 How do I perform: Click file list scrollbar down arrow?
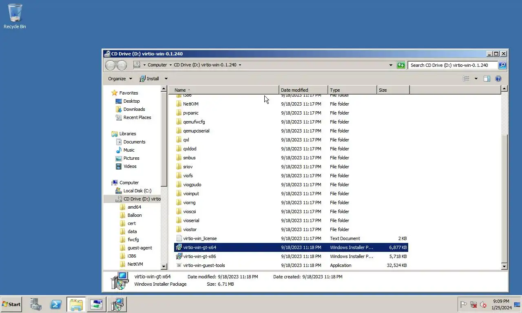pyautogui.click(x=504, y=266)
